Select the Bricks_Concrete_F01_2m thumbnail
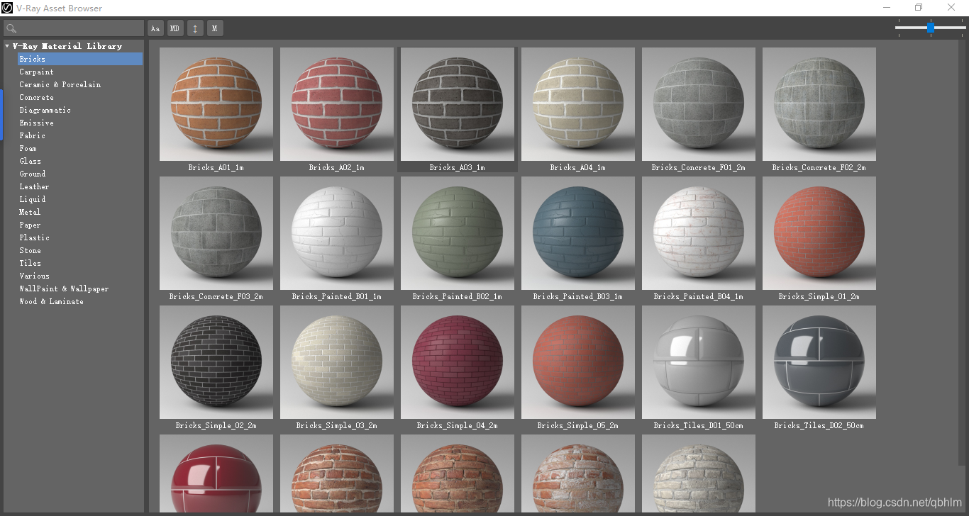This screenshot has height=516, width=969. pos(699,104)
